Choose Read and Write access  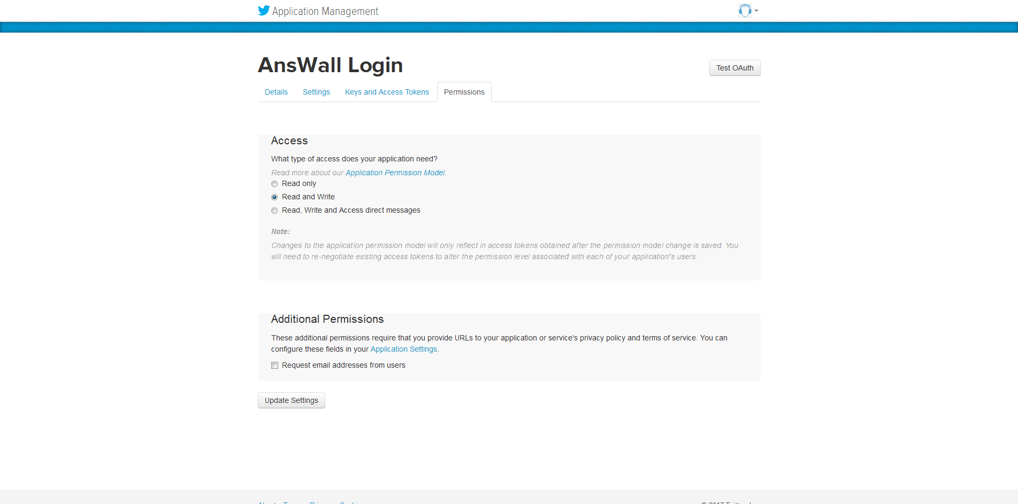(x=274, y=197)
